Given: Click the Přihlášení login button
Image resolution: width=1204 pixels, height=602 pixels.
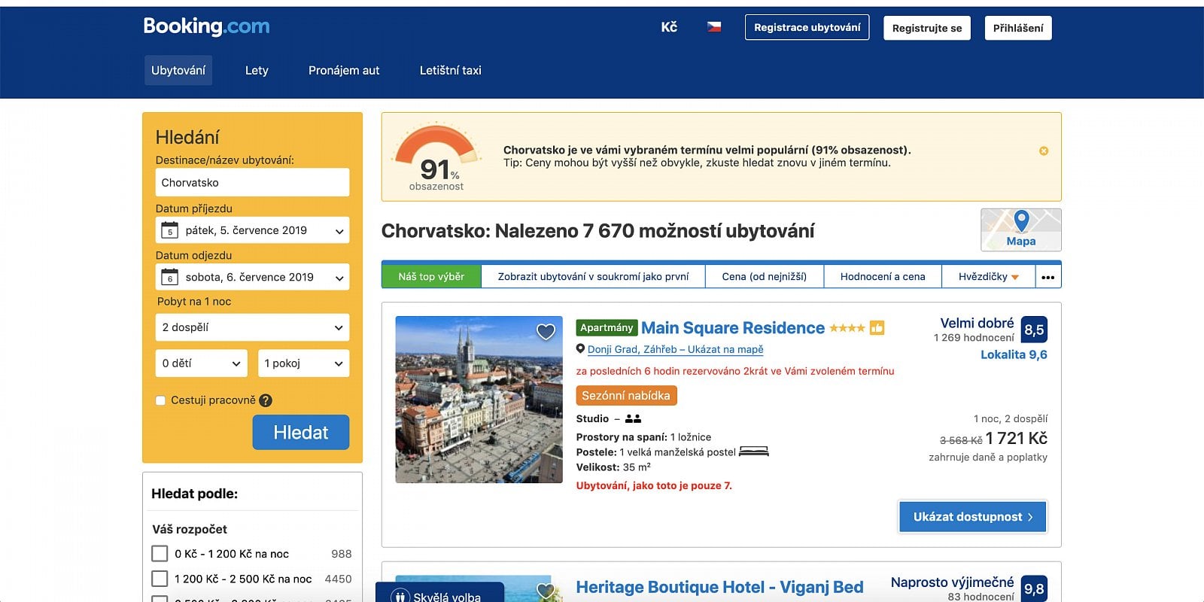Looking at the screenshot, I should click(x=1018, y=28).
